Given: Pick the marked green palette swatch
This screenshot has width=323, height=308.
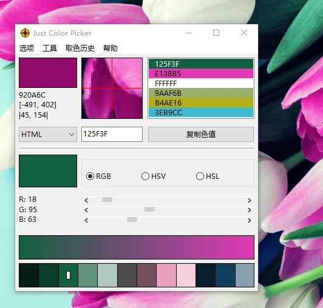Looking at the screenshot, I should point(68,275).
